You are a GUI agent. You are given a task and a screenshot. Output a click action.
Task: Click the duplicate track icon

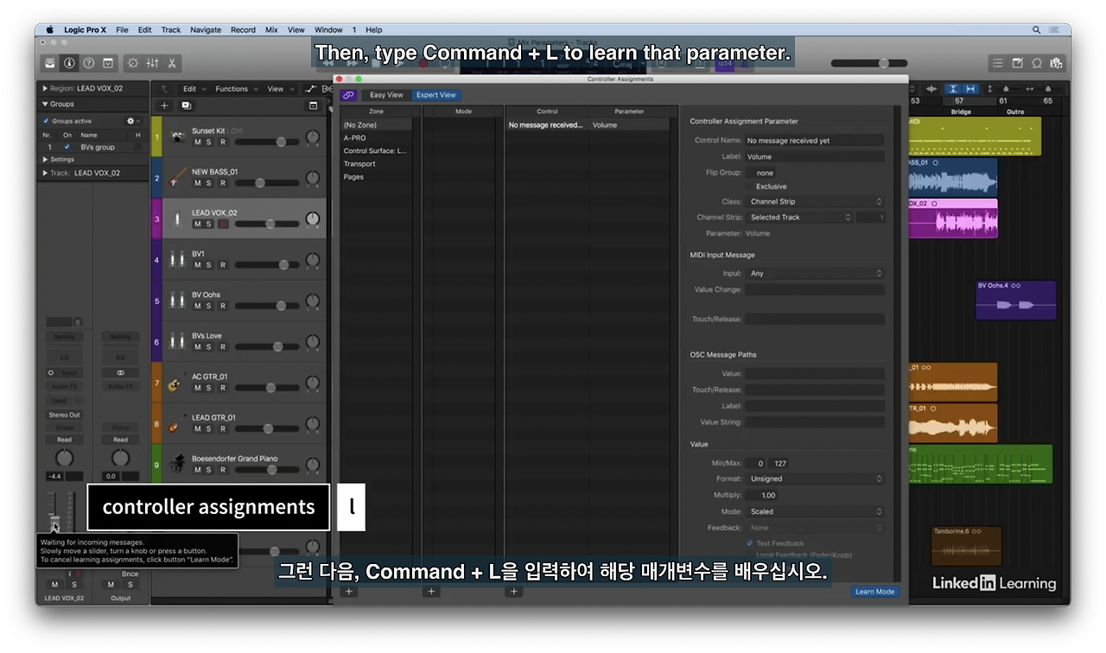pos(186,105)
